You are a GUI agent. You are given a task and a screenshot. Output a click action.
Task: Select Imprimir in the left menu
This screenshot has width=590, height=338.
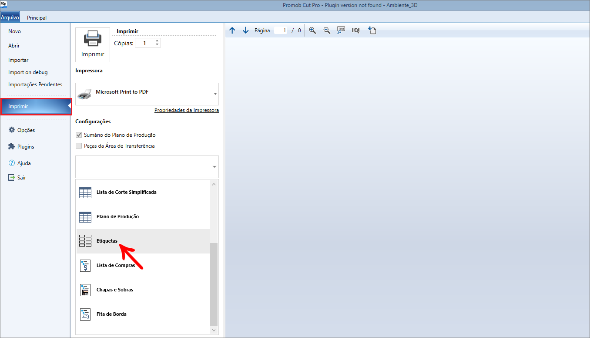36,107
